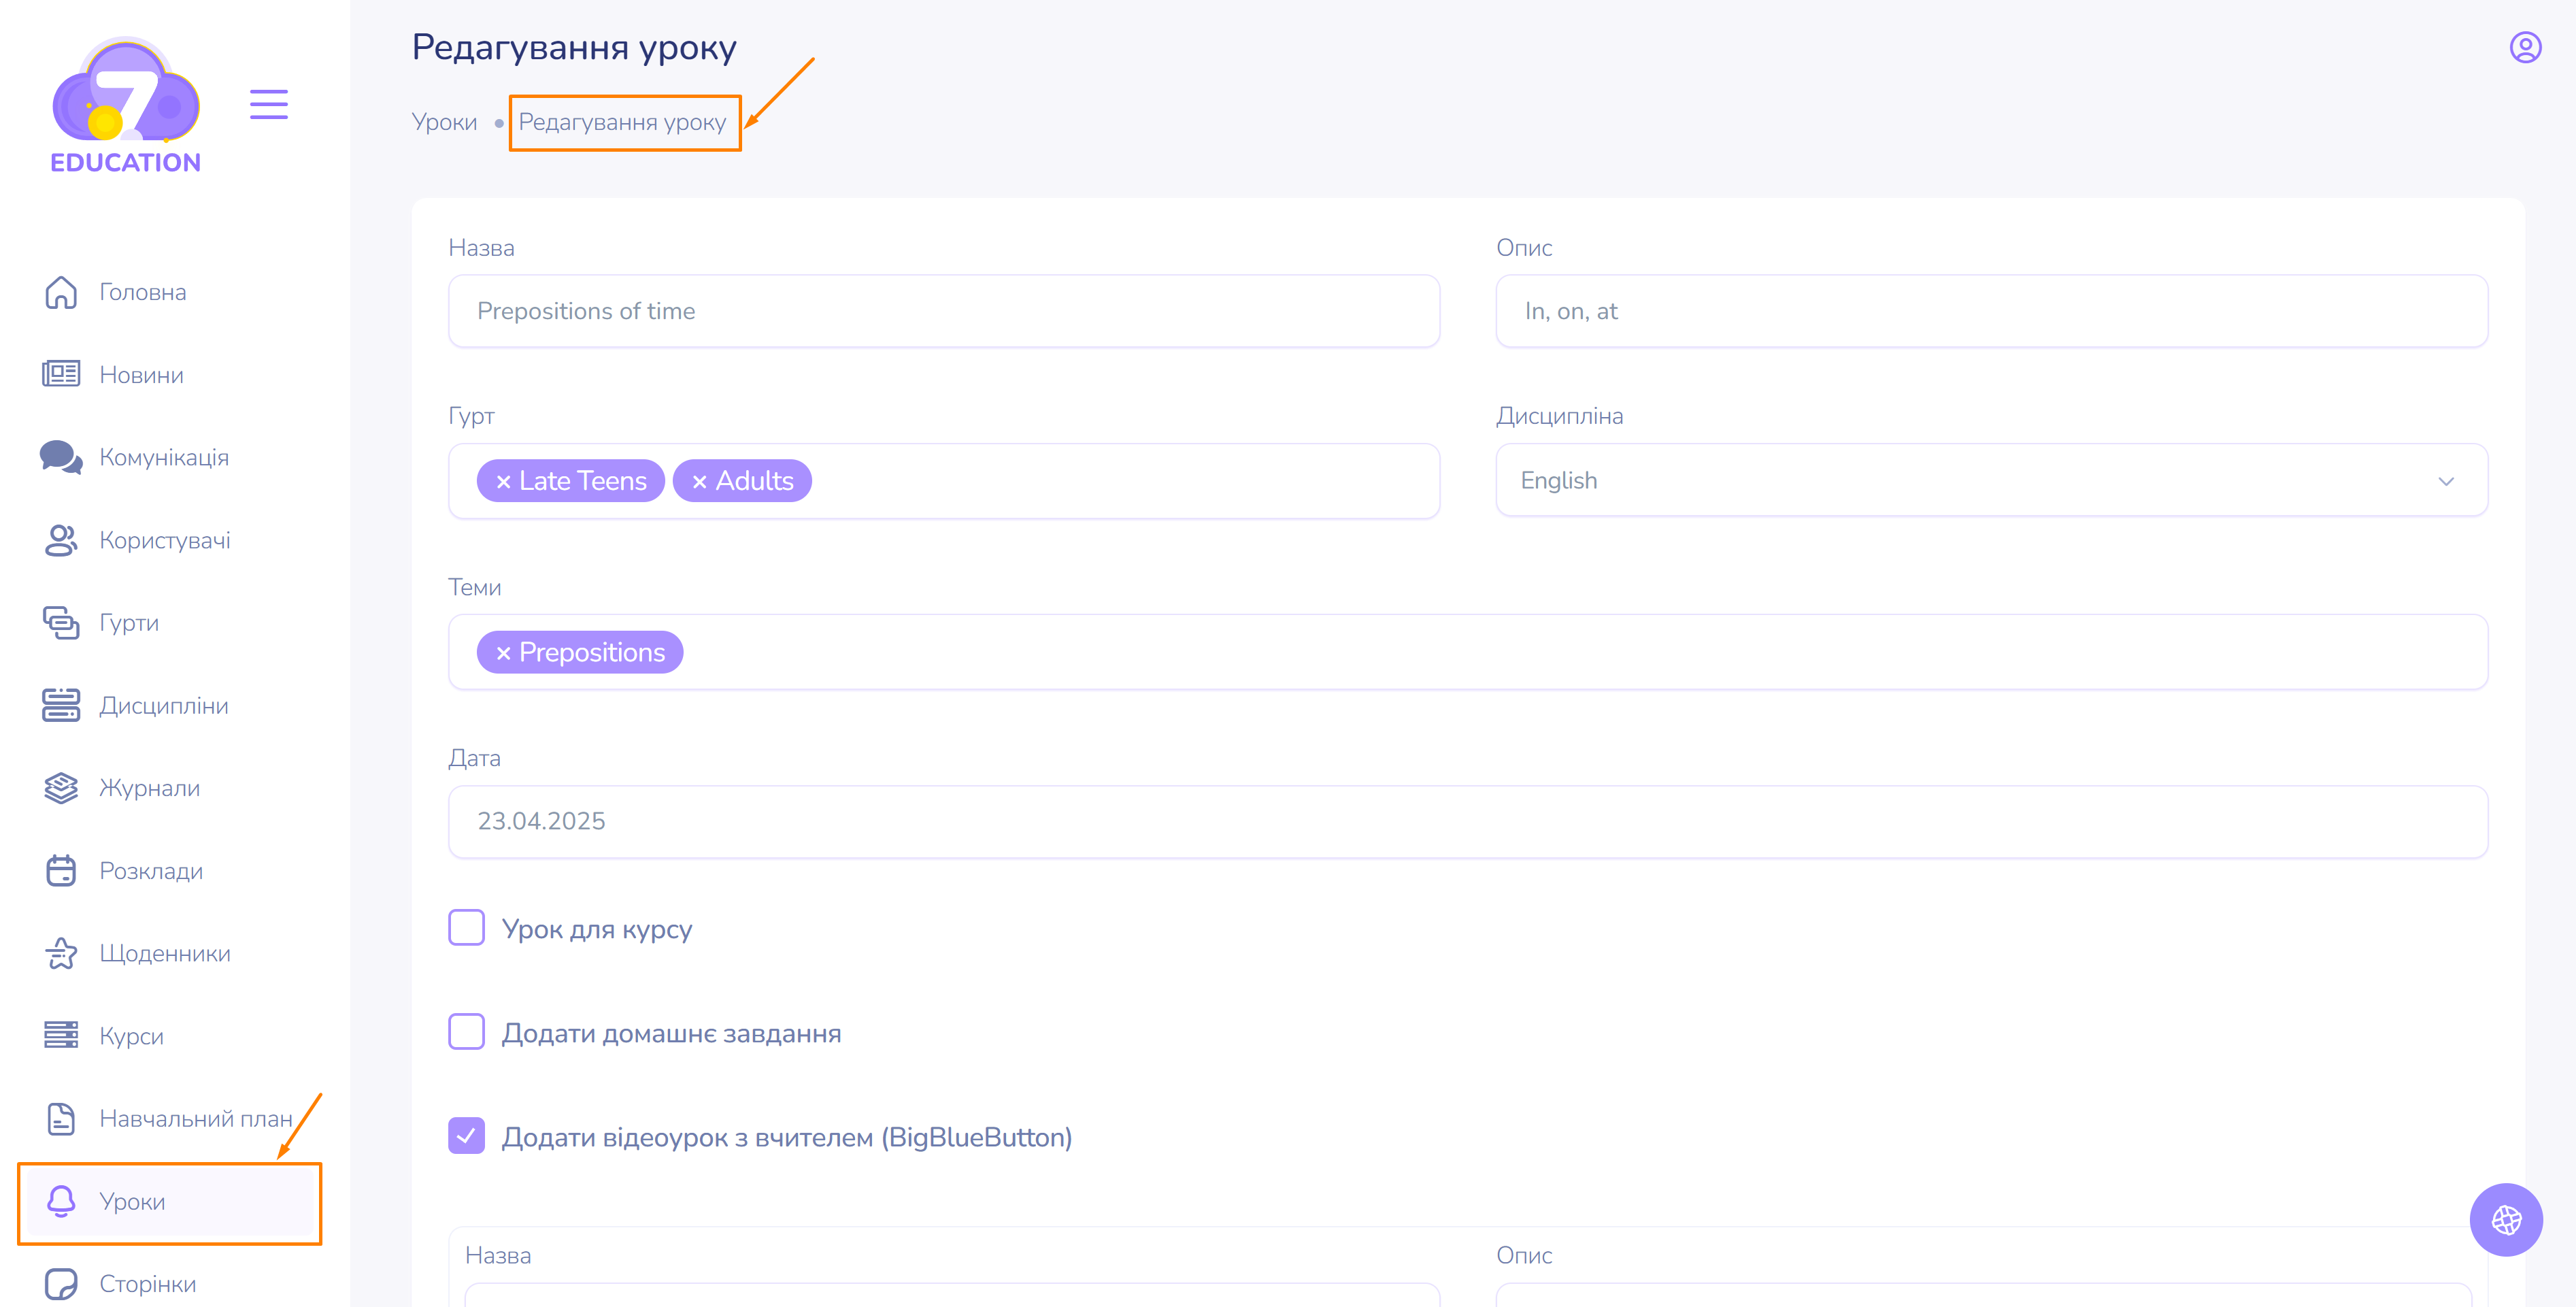The image size is (2576, 1307).
Task: Click the Гурти groups icon
Action: click(61, 622)
